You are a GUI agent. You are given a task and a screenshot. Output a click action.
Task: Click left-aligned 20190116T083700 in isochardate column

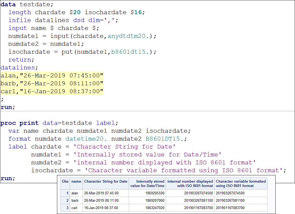[x=230, y=208]
